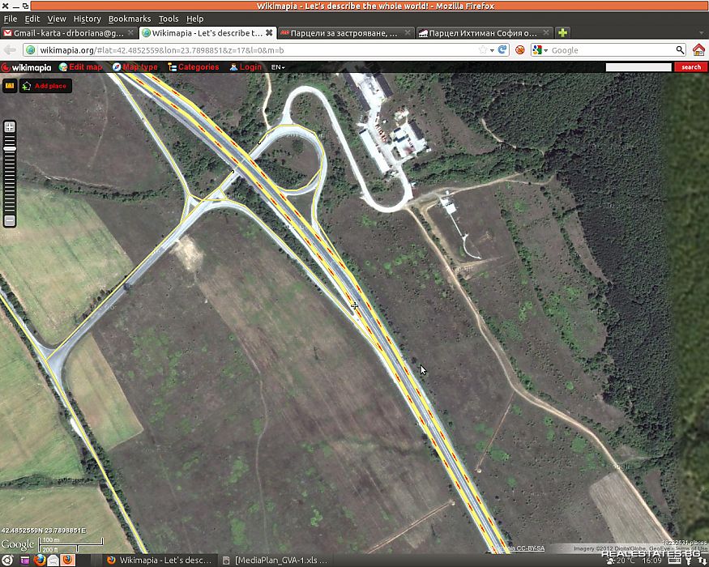This screenshot has width=709, height=567.
Task: Launch Firefox from the taskbar launcher
Action: 40,561
